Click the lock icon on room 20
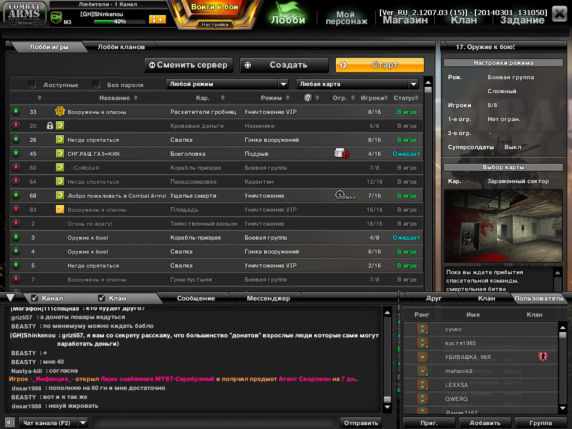 coord(50,126)
